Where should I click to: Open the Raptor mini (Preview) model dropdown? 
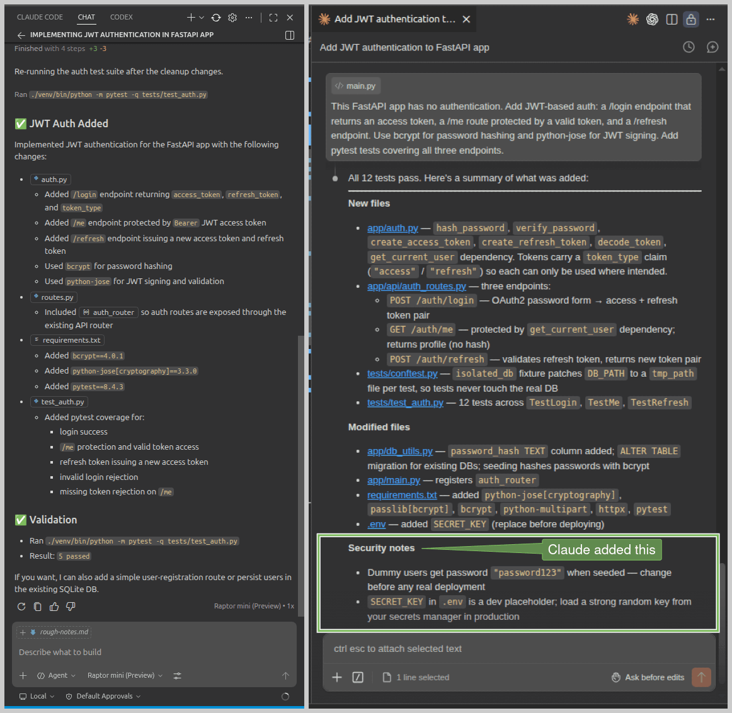[x=125, y=676]
